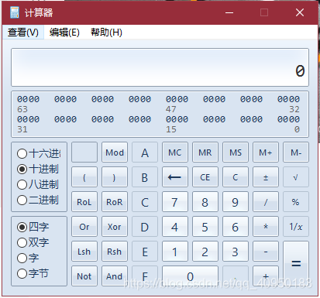Image resolution: width=320 pixels, height=298 pixels.
Task: Click the hex digit F button
Action: [x=145, y=276]
